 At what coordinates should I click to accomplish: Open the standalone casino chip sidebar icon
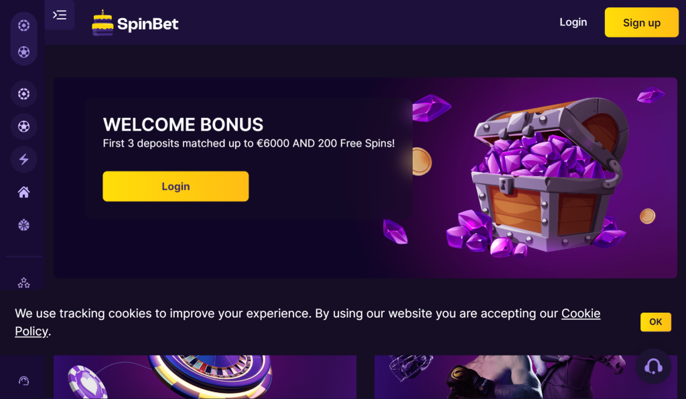pyautogui.click(x=24, y=94)
